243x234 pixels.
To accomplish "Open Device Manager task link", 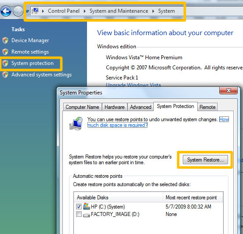I will (x=30, y=40).
